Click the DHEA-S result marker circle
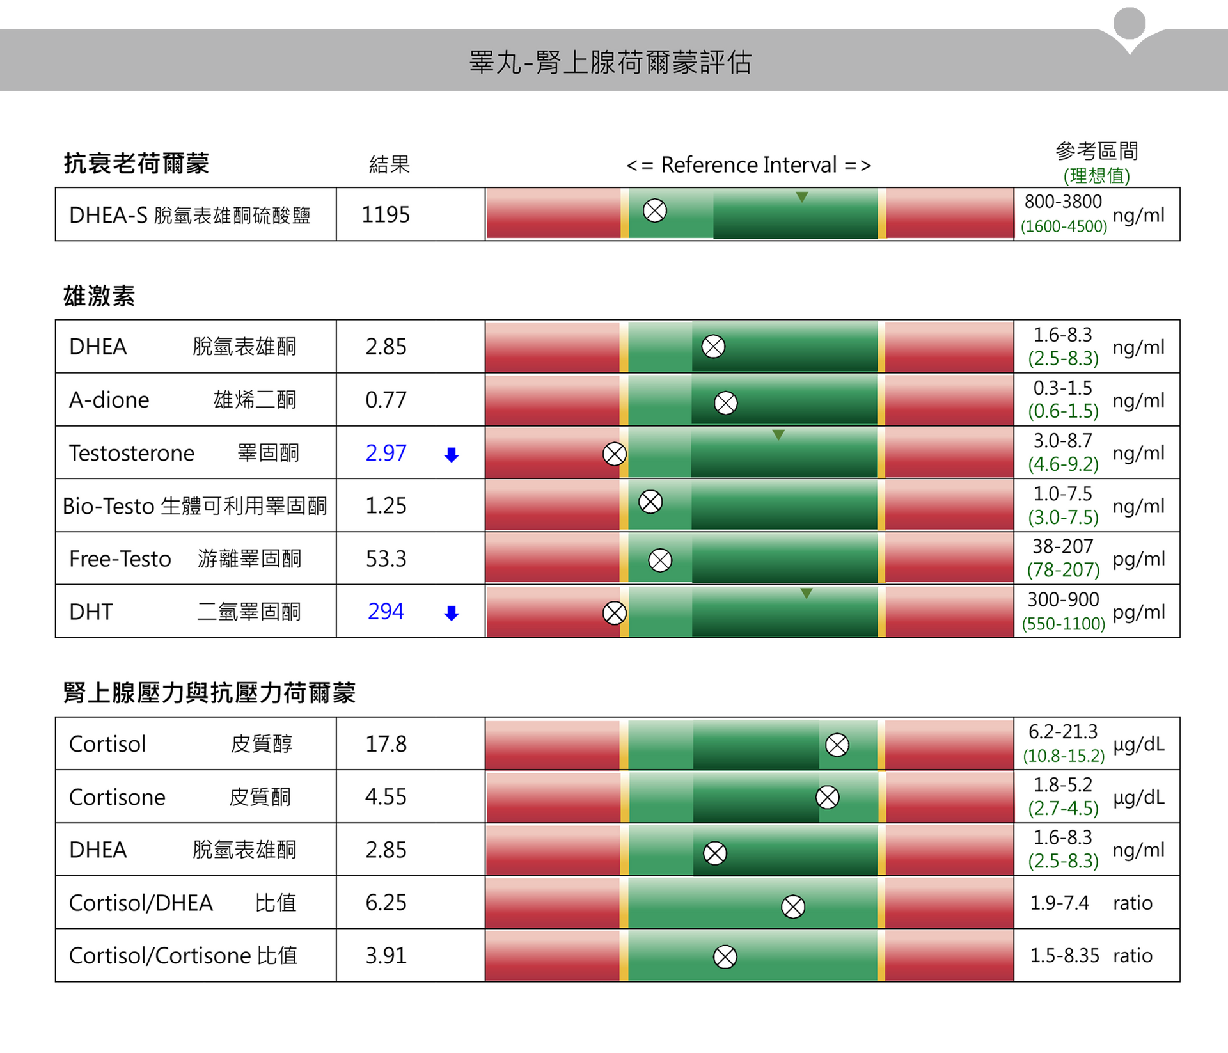Screen dimensions: 1228x1053 pyautogui.click(x=654, y=210)
